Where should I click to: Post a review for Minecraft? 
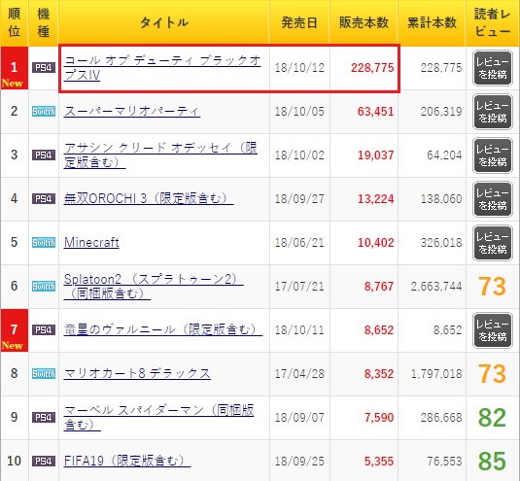[493, 243]
